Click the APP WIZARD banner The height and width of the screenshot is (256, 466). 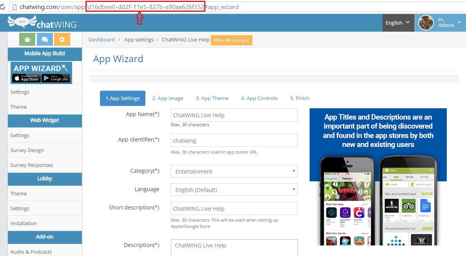pos(41,73)
